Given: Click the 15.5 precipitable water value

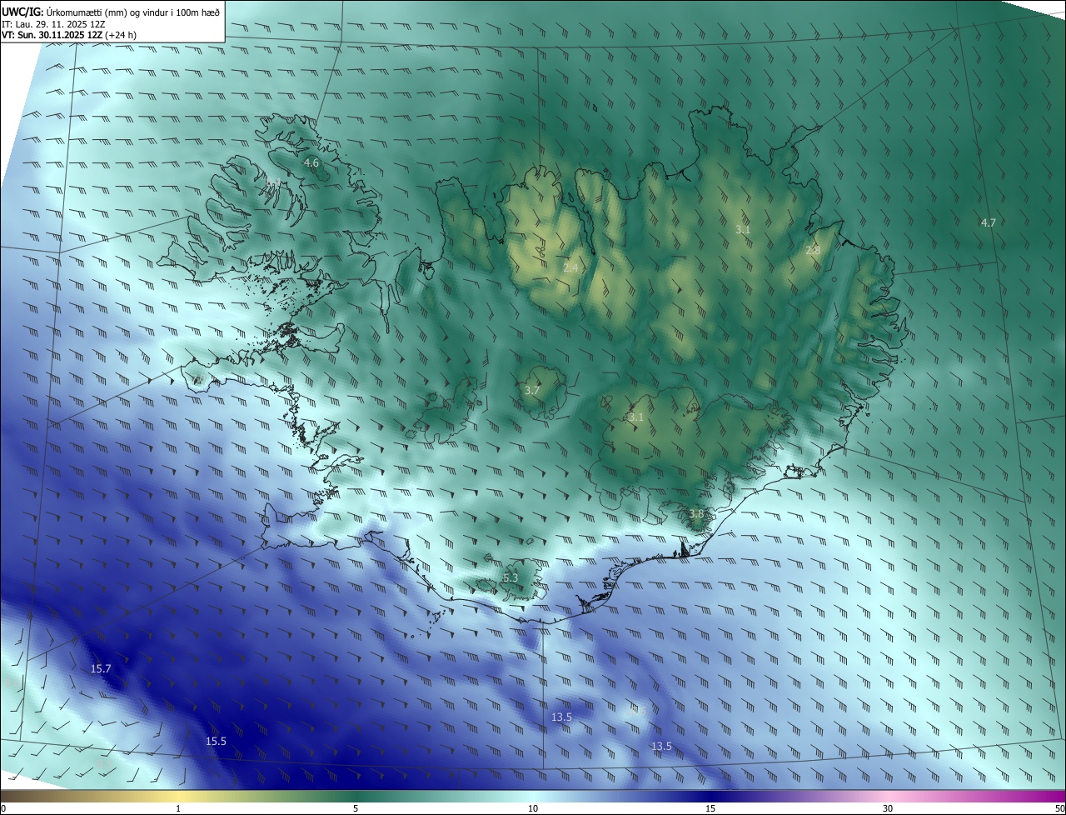Looking at the screenshot, I should [x=216, y=741].
